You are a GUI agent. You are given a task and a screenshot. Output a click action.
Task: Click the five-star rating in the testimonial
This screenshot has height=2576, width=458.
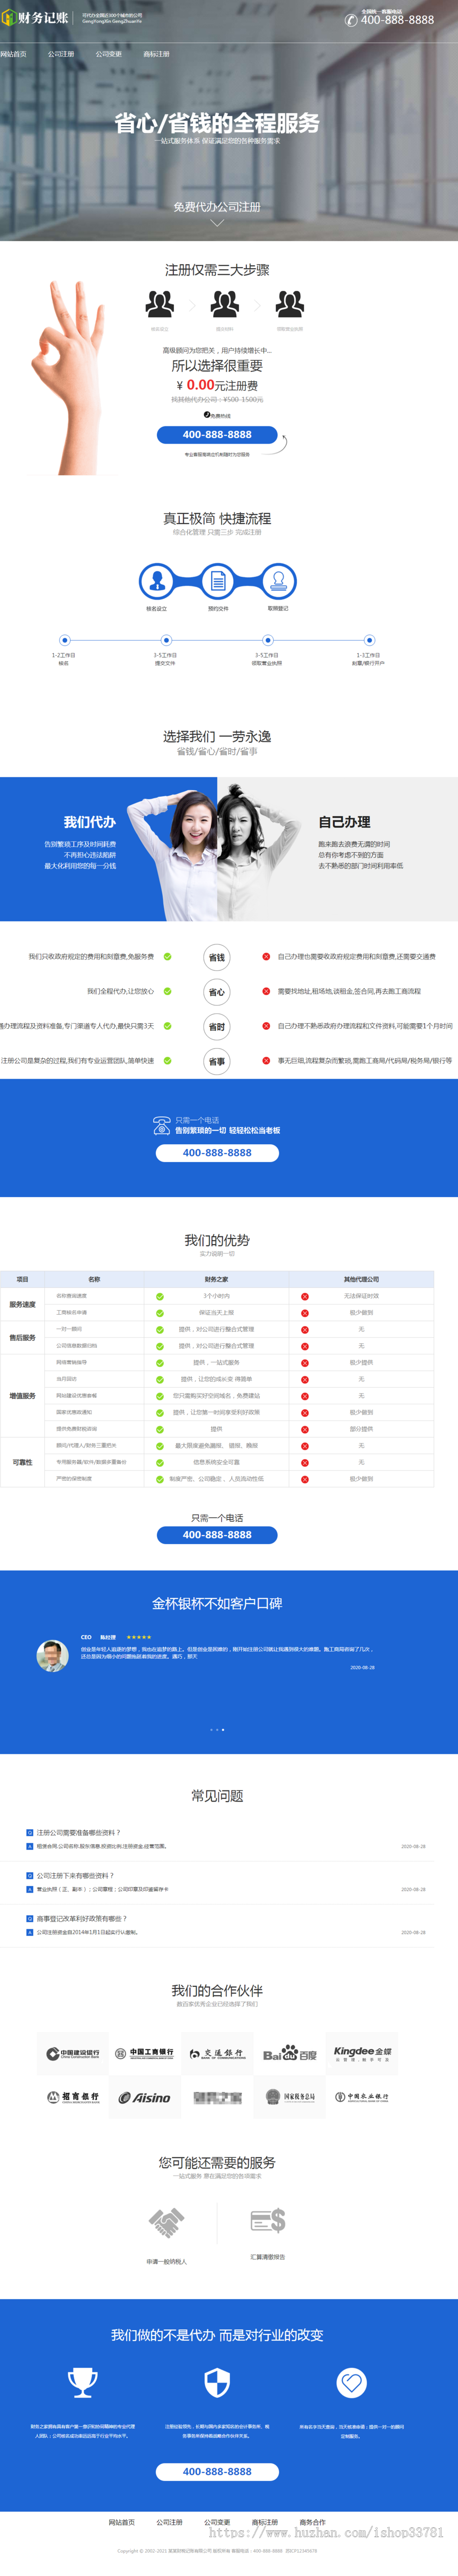[x=139, y=1638]
